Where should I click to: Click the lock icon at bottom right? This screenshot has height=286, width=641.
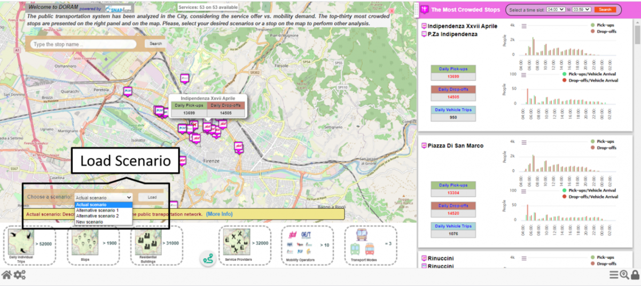635,275
